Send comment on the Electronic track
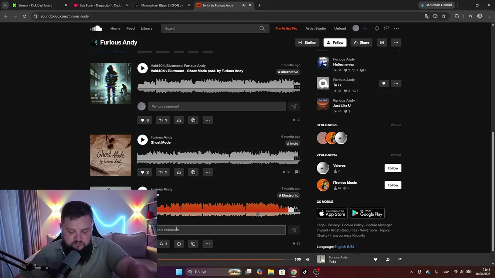 (x=294, y=230)
